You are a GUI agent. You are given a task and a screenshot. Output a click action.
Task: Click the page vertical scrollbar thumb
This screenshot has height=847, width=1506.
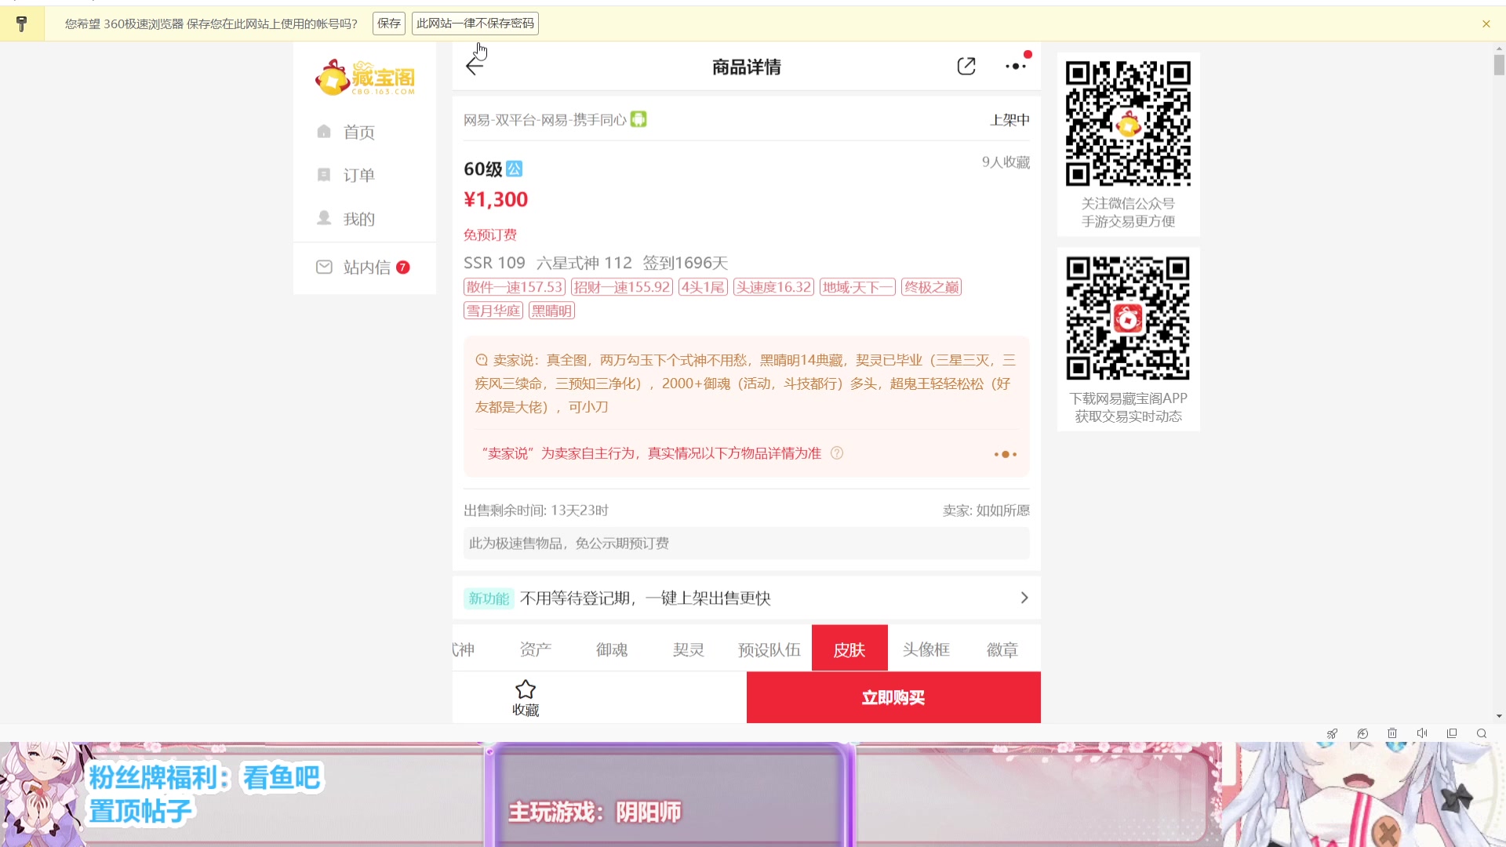click(x=1499, y=64)
